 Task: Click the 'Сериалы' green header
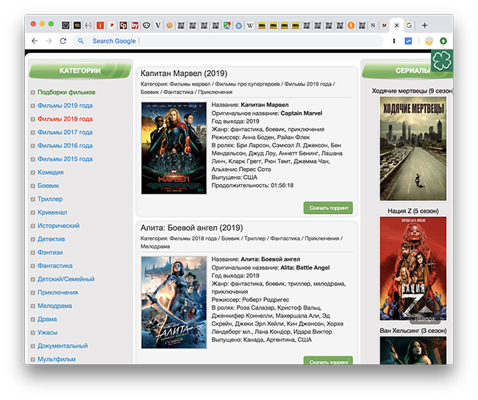(x=407, y=71)
